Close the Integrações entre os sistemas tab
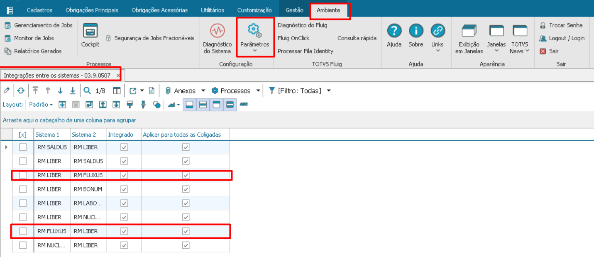594x257 pixels. click(118, 76)
